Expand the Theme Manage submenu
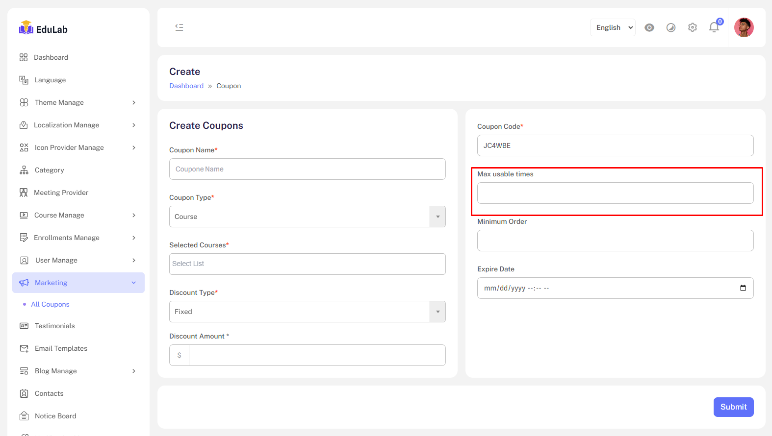The width and height of the screenshot is (772, 436). point(78,102)
